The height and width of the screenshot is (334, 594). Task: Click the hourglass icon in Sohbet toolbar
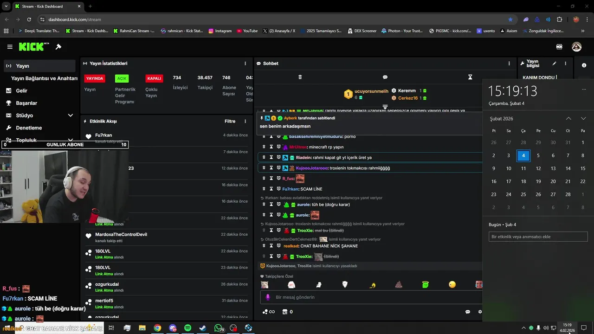(470, 77)
